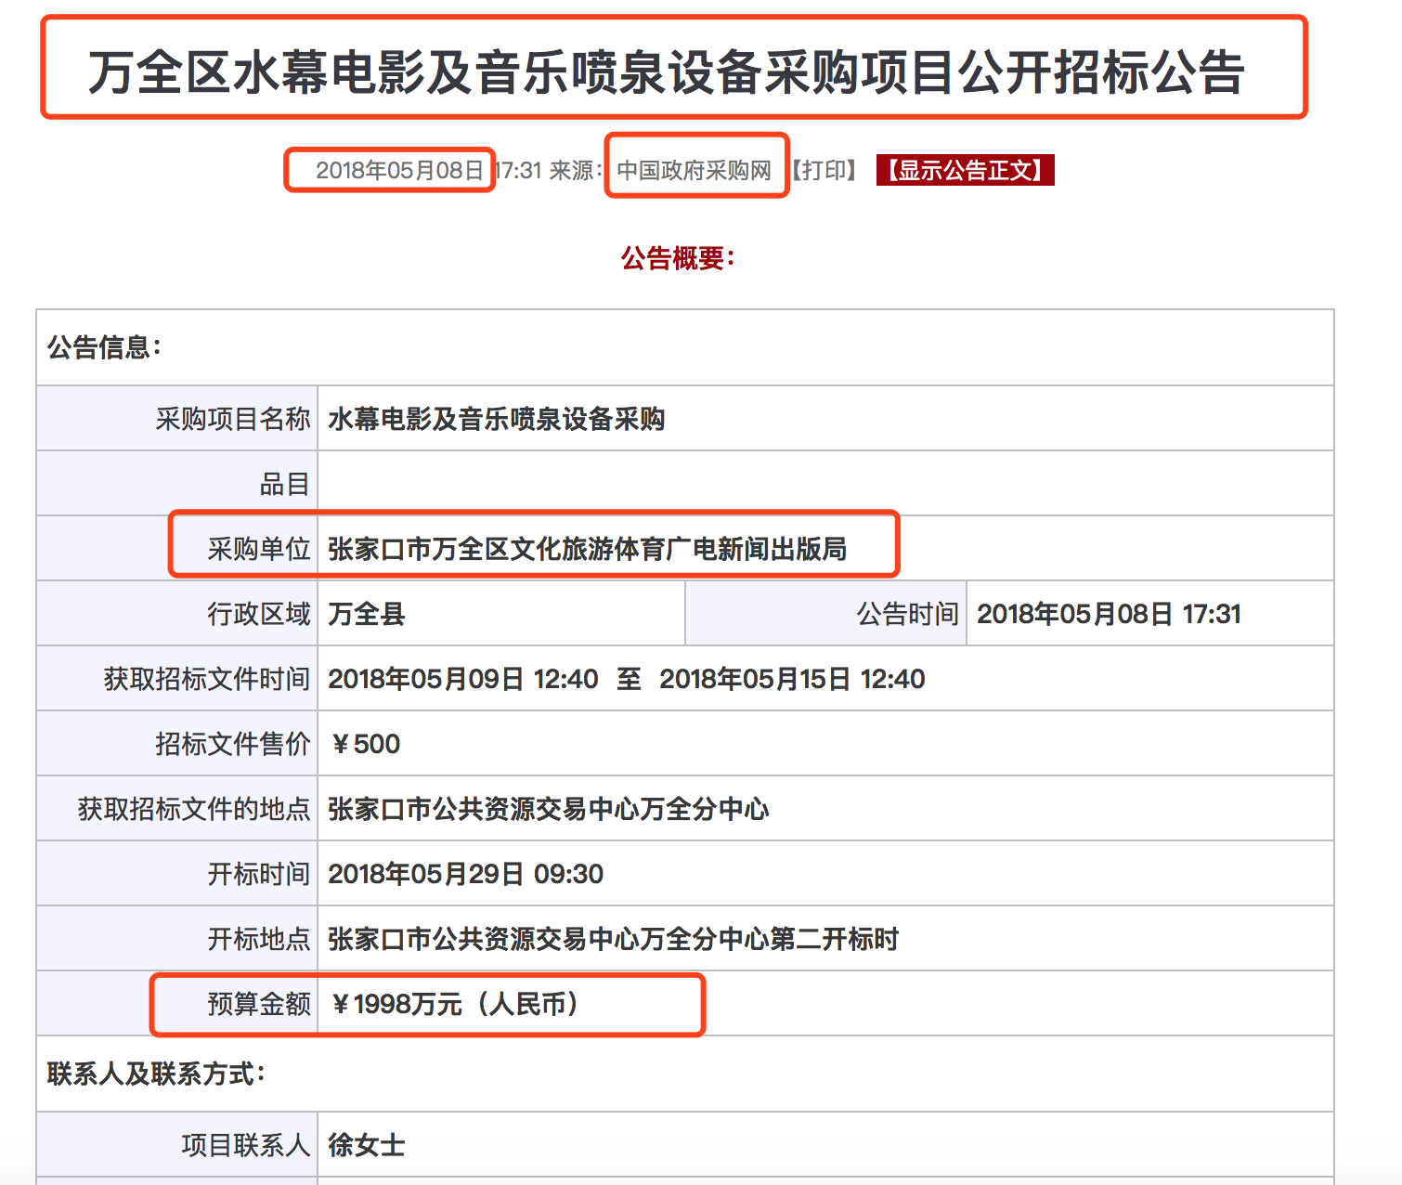Click the ￥500 bid document price
The image size is (1402, 1185).
point(366,744)
